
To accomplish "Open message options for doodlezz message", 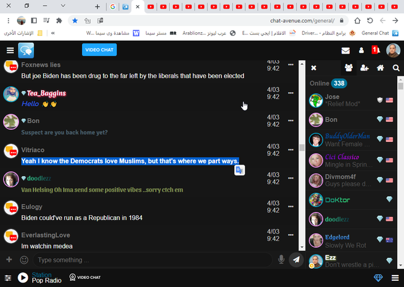I will pyautogui.click(x=290, y=178).
